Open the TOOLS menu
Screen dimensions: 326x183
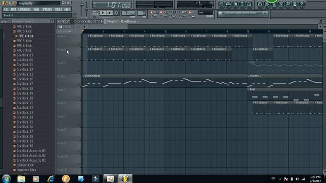(x=58, y=9)
